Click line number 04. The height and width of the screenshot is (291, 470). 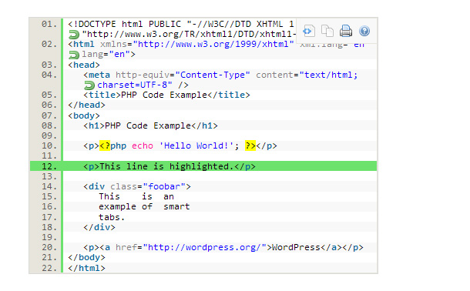[49, 75]
